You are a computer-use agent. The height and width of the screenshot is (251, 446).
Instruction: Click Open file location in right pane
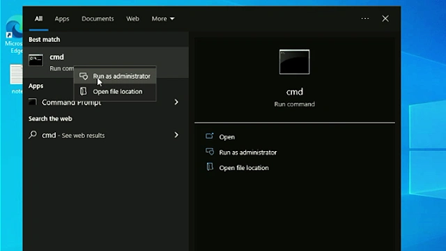coord(244,168)
